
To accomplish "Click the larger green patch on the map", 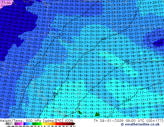I will [x=97, y=114].
